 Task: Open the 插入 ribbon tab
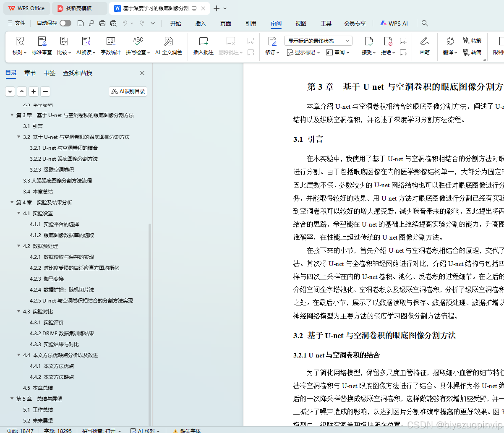(201, 23)
